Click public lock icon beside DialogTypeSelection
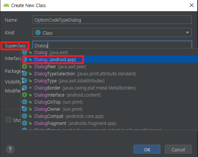The height and width of the screenshot is (157, 198). [x=30, y=73]
